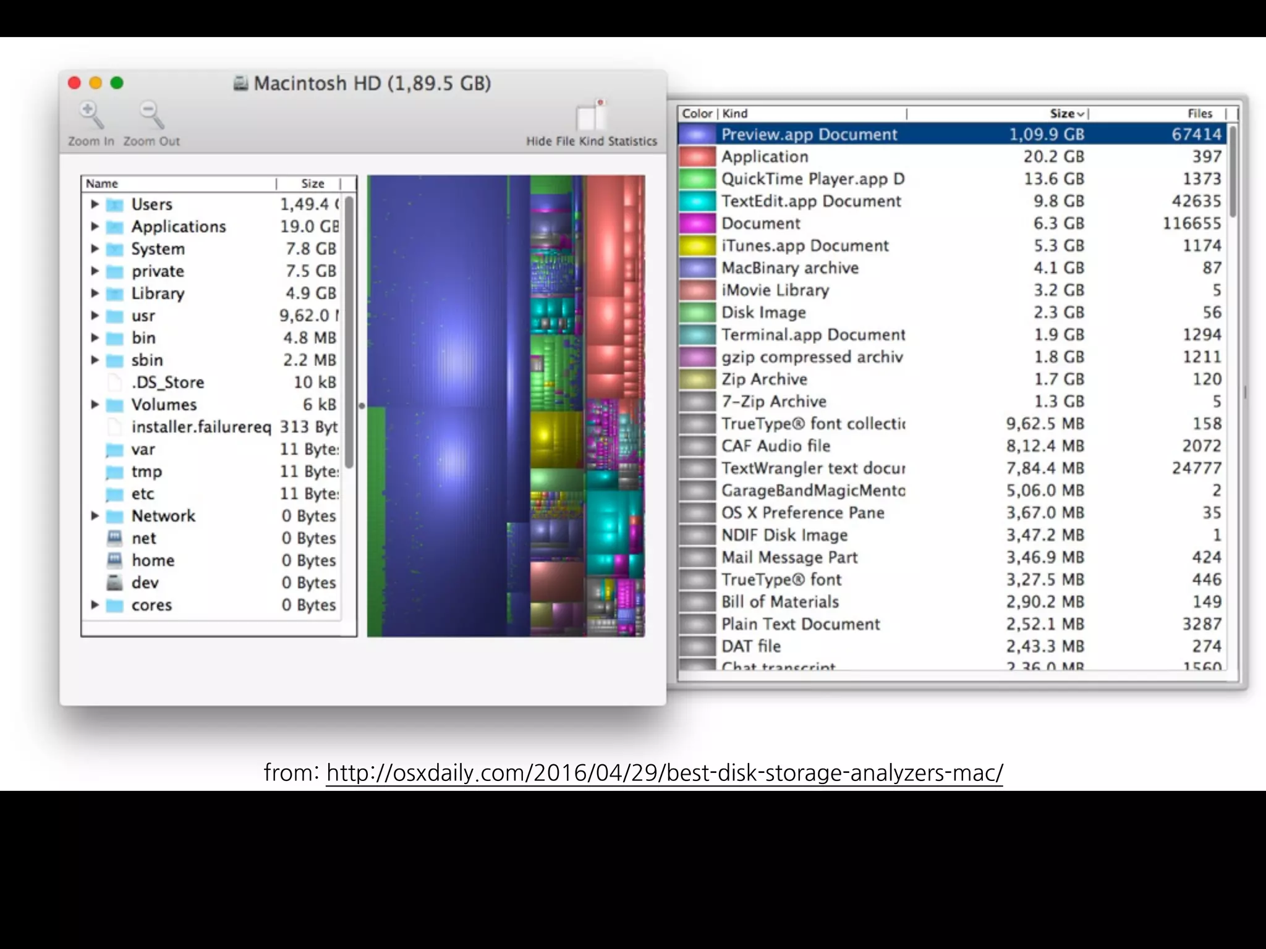Select the home volume icon

point(114,560)
